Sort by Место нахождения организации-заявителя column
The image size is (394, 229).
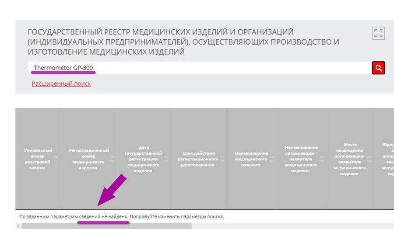[369, 159]
